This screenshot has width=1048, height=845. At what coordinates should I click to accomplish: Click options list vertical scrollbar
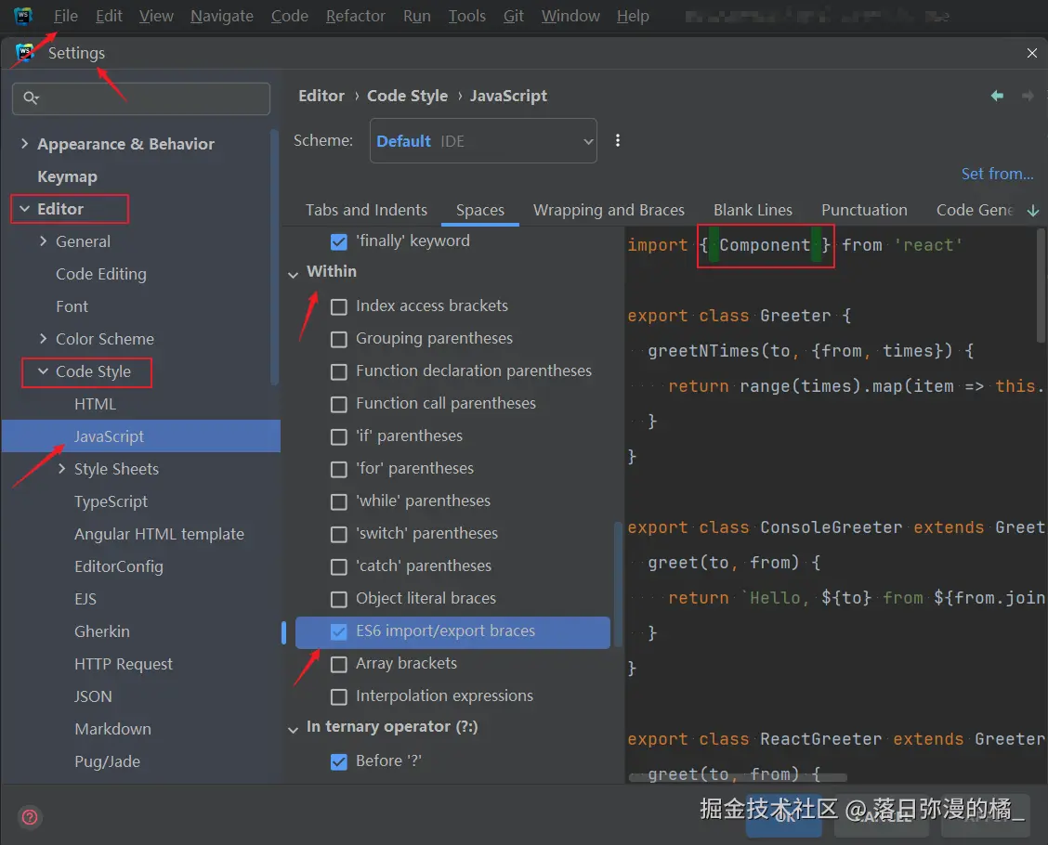coord(618,584)
